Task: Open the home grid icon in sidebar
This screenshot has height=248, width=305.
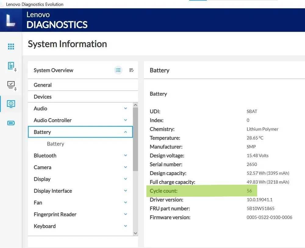Action: pos(11,46)
